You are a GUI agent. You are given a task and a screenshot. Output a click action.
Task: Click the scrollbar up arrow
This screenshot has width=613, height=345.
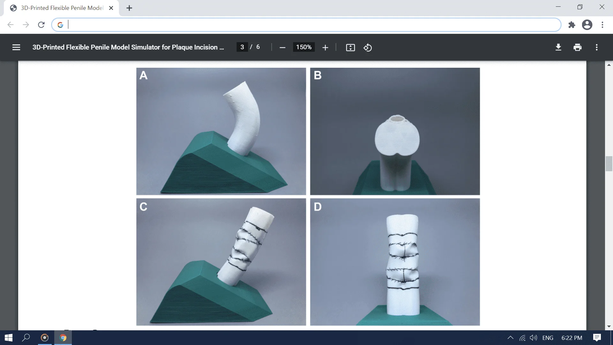pos(609,65)
